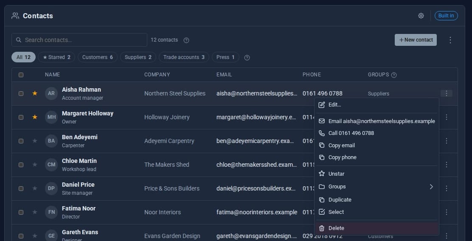The height and width of the screenshot is (241, 472).
Task: Choose Call 0161 496 0788 menu item
Action: 376,133
